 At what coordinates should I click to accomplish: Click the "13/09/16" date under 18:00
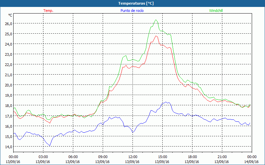click(192, 162)
